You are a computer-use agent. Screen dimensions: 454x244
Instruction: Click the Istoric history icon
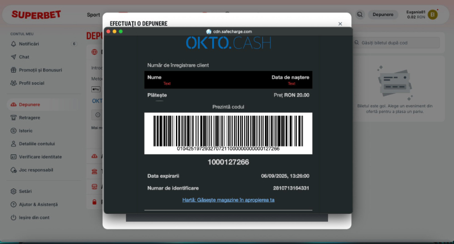pos(13,131)
